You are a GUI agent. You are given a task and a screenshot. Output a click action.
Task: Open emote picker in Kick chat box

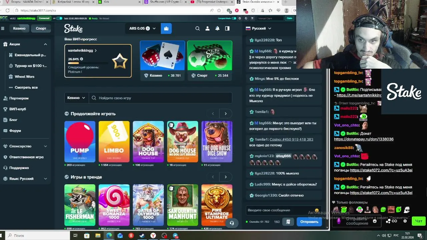pyautogui.click(x=375, y=221)
